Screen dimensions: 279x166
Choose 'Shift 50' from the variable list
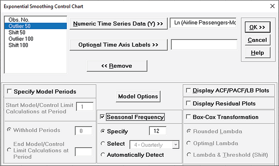click(17, 33)
